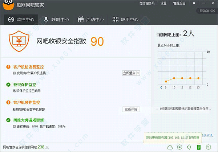Click the speaker sound icon in status bar
218x152 pixels.
[189, 147]
